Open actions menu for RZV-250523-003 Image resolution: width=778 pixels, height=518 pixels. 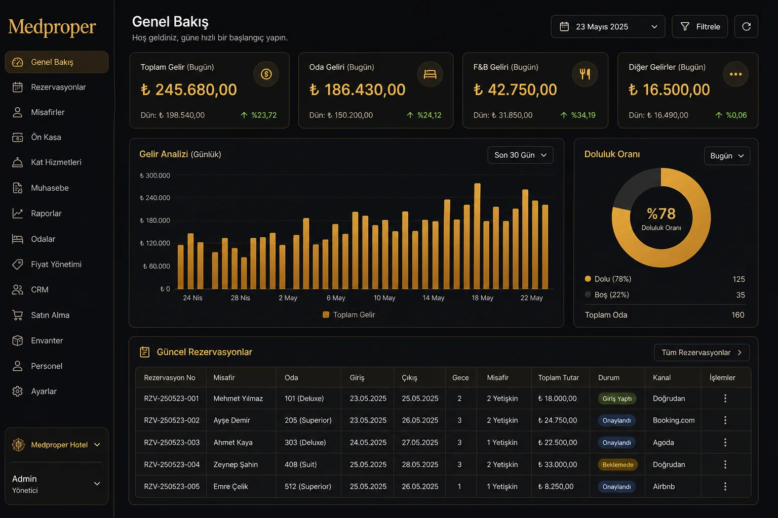pyautogui.click(x=725, y=443)
